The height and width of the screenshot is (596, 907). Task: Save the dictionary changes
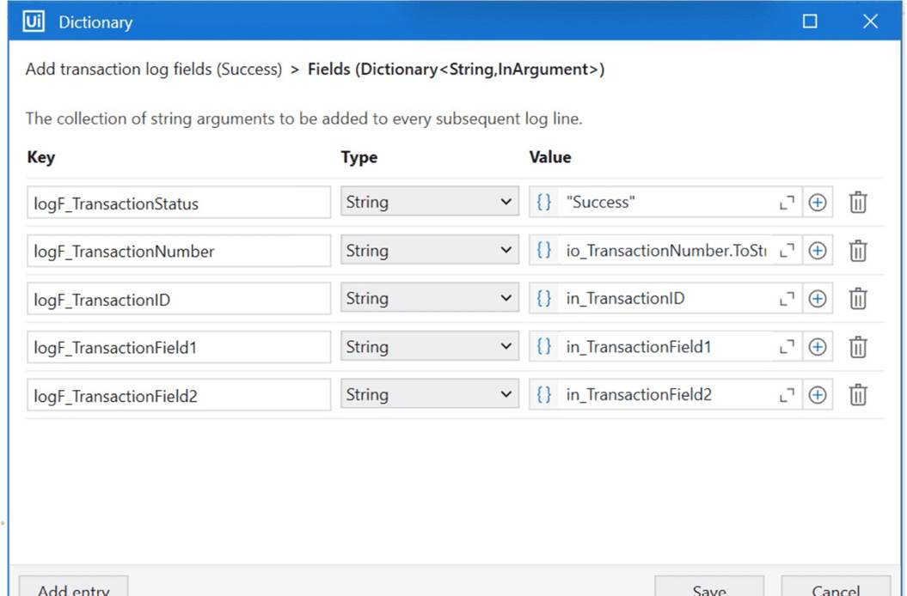click(x=708, y=589)
